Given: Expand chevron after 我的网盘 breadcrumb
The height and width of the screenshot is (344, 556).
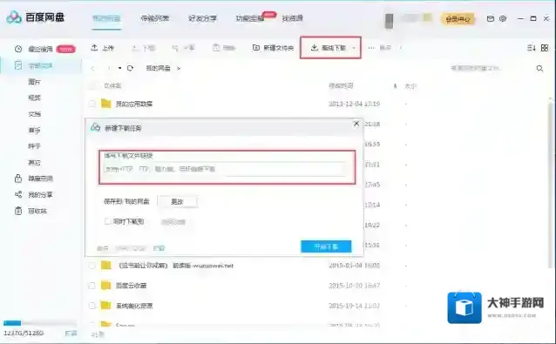Looking at the screenshot, I should (x=179, y=68).
